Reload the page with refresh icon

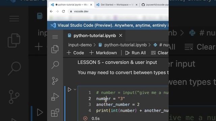click(x=63, y=11)
